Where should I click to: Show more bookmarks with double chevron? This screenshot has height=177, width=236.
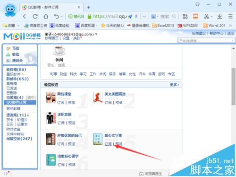(230, 26)
